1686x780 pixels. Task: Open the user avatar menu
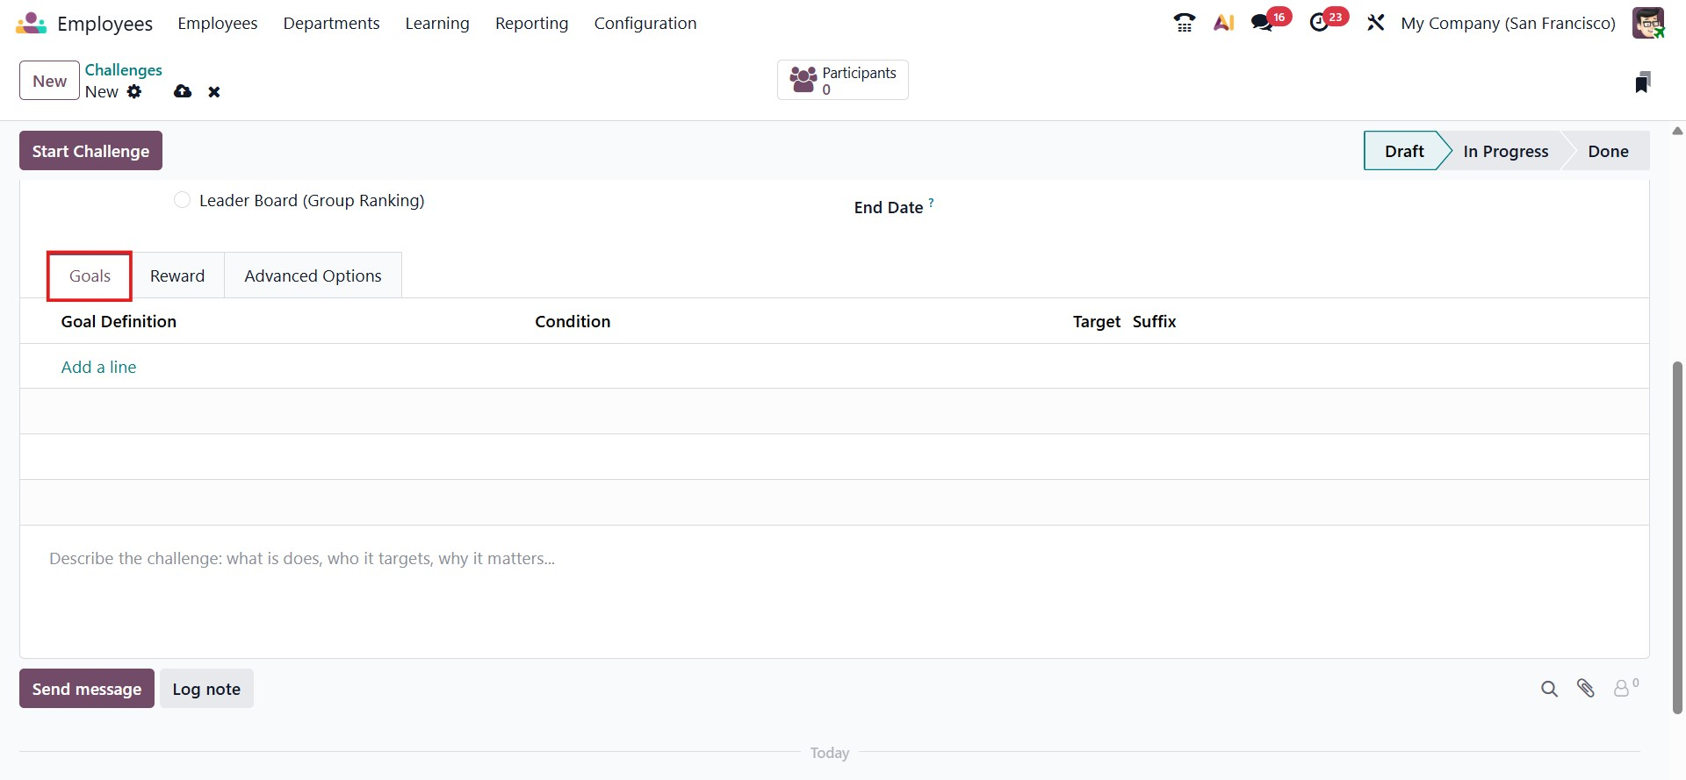(x=1648, y=23)
